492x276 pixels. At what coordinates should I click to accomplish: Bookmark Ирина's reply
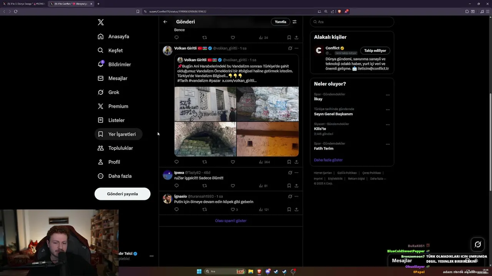(289, 186)
